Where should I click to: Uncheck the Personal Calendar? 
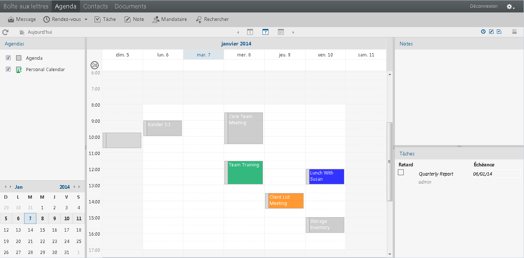(x=8, y=69)
